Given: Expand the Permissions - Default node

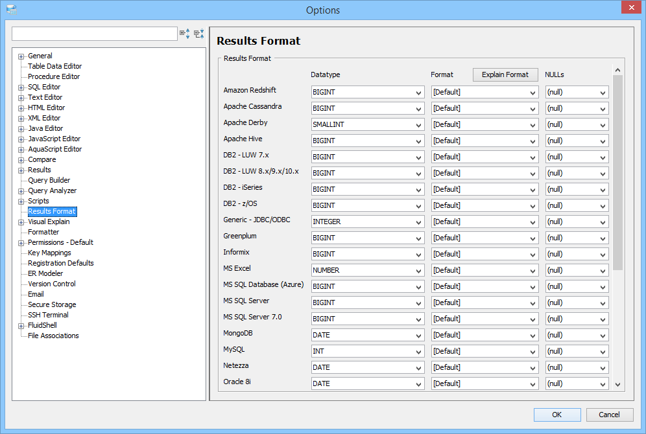Looking at the screenshot, I should point(21,243).
